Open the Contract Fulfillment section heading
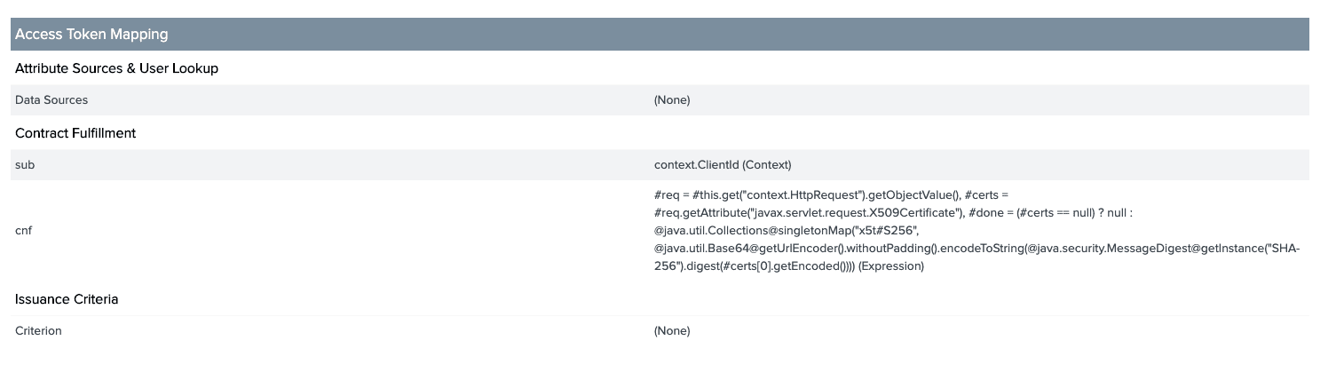The width and height of the screenshot is (1344, 388). pos(75,133)
